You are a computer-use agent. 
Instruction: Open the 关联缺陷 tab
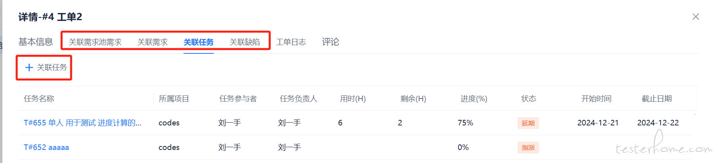[245, 42]
